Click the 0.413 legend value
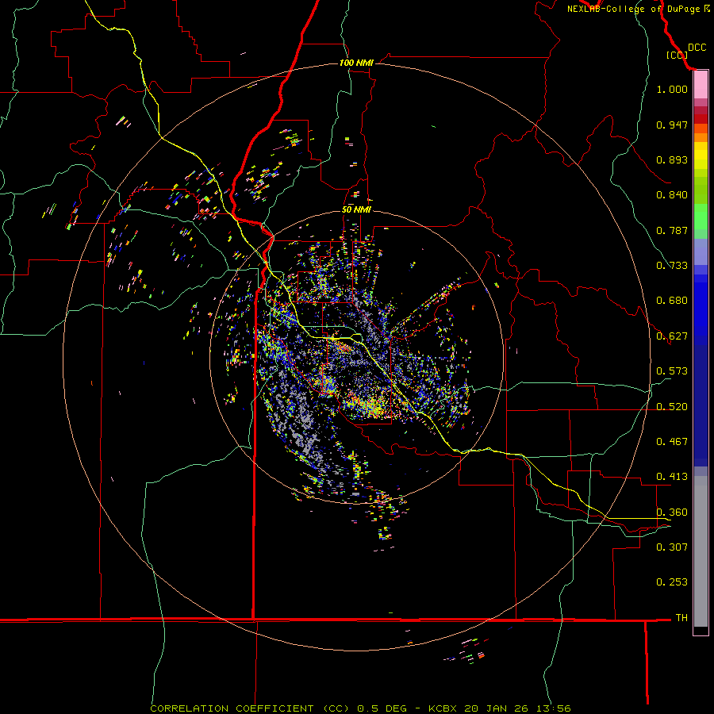This screenshot has width=714, height=714. 672,477
